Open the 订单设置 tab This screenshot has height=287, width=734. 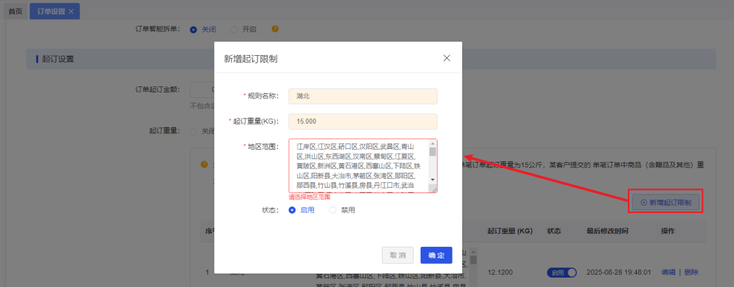50,12
